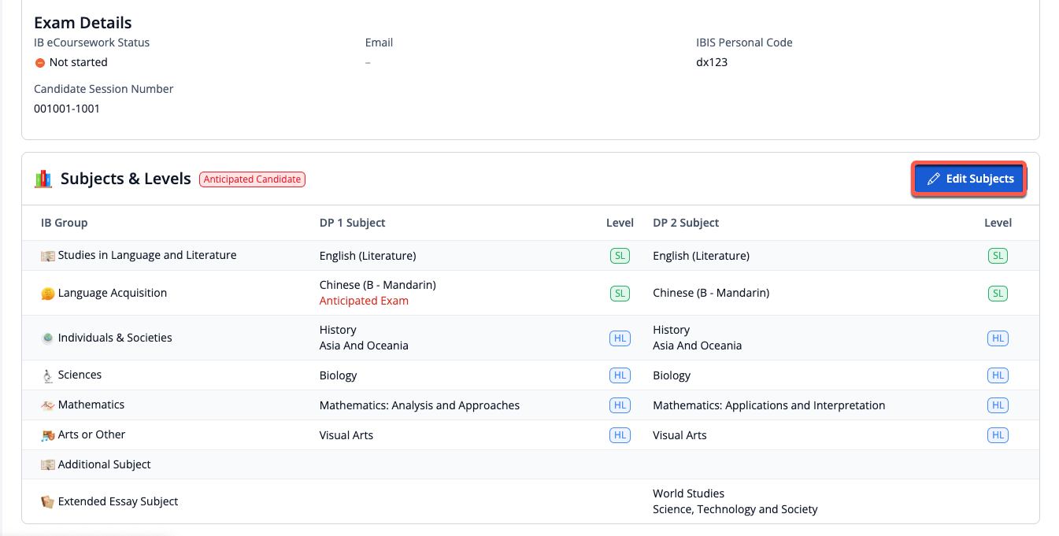Click the Language Acquisition group icon

coord(48,294)
